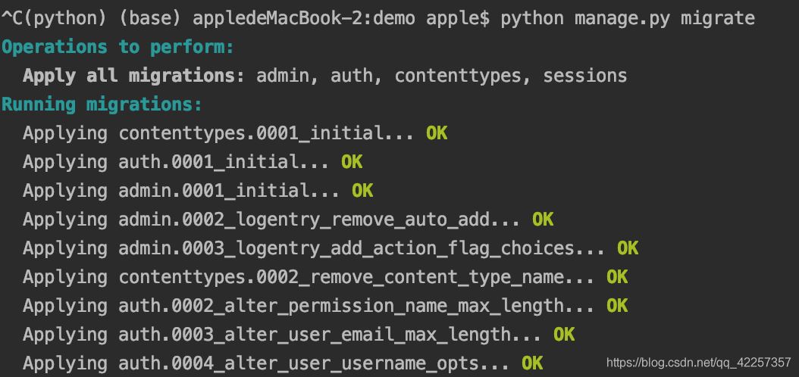Click the 'Running migrations:' heading
This screenshot has width=799, height=377.
pos(102,104)
